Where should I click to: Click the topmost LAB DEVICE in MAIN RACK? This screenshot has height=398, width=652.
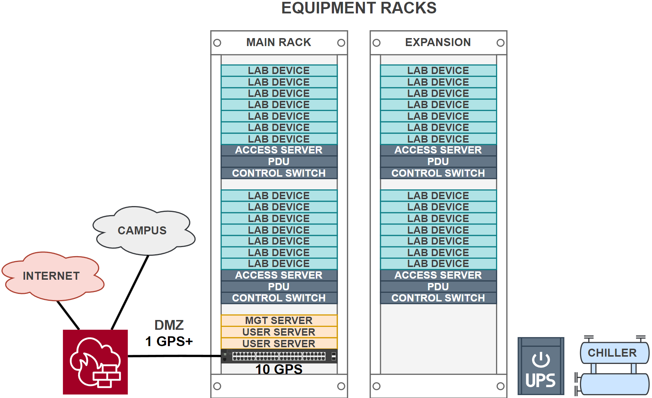[279, 70]
